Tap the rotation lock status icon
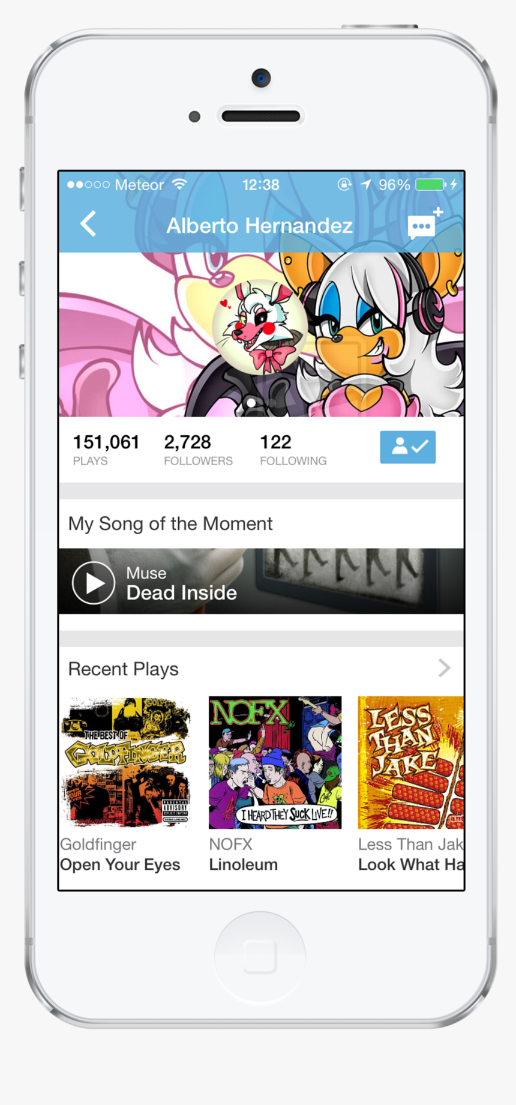This screenshot has height=1105, width=516. (344, 184)
